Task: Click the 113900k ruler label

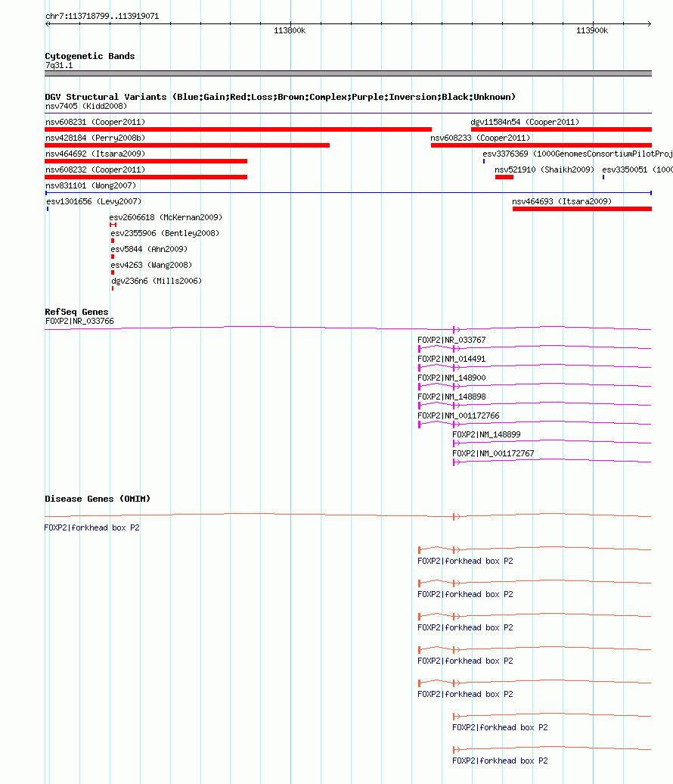Action: click(x=592, y=30)
